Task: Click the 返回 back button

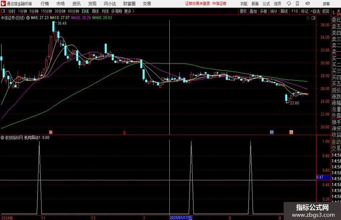Action: tap(325, 11)
